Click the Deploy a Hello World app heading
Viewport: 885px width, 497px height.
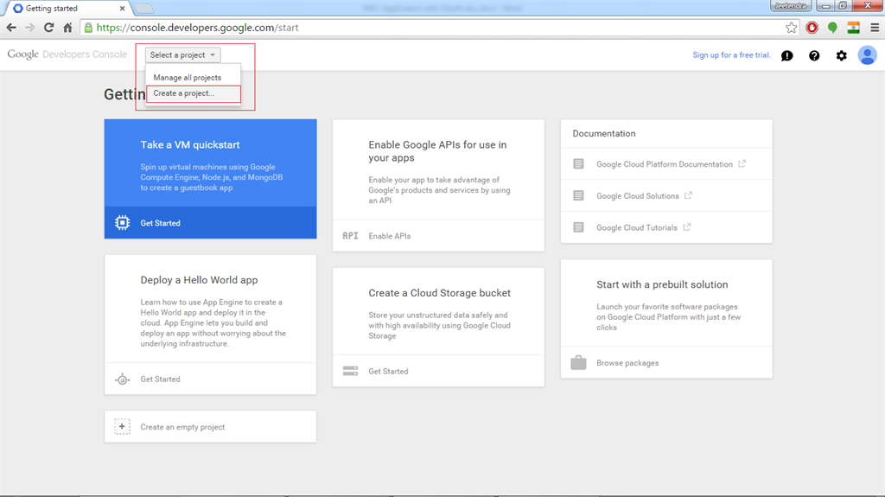[200, 280]
